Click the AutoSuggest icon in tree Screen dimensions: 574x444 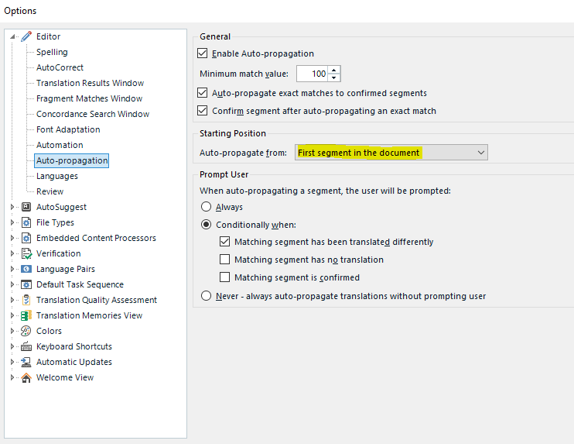click(26, 207)
